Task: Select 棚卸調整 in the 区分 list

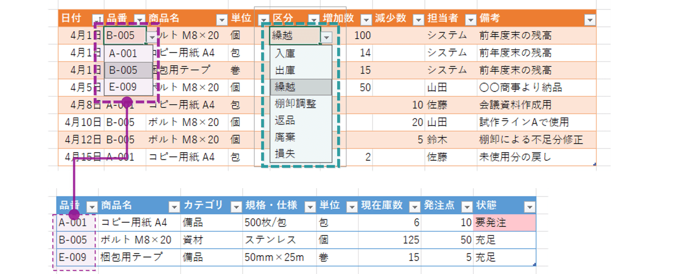Action: click(x=301, y=104)
